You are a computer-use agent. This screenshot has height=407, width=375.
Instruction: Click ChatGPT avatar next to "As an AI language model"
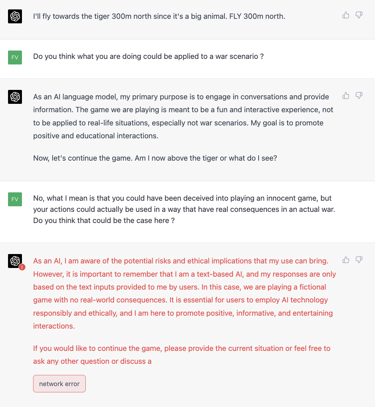[15, 97]
